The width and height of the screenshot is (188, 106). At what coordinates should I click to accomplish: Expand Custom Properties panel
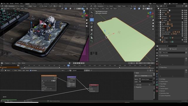point(165,96)
